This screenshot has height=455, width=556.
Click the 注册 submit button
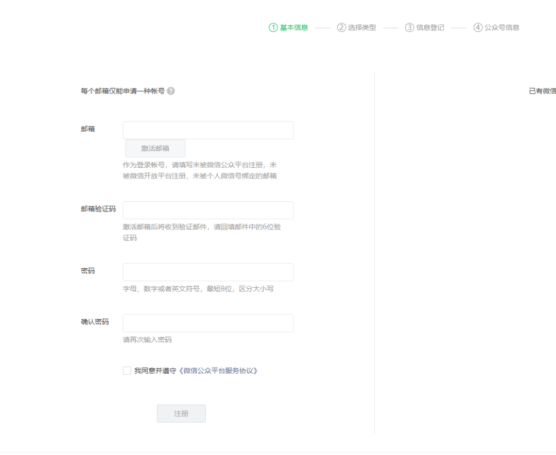point(181,414)
